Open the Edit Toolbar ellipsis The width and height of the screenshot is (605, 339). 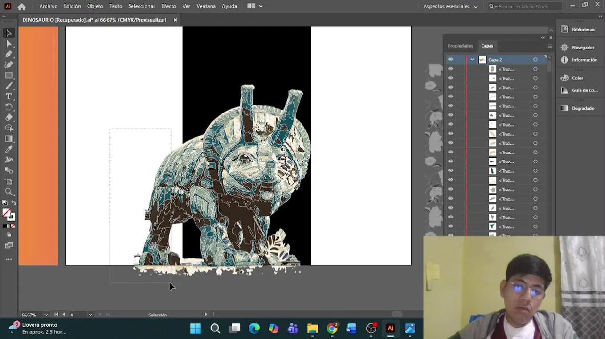(x=8, y=260)
